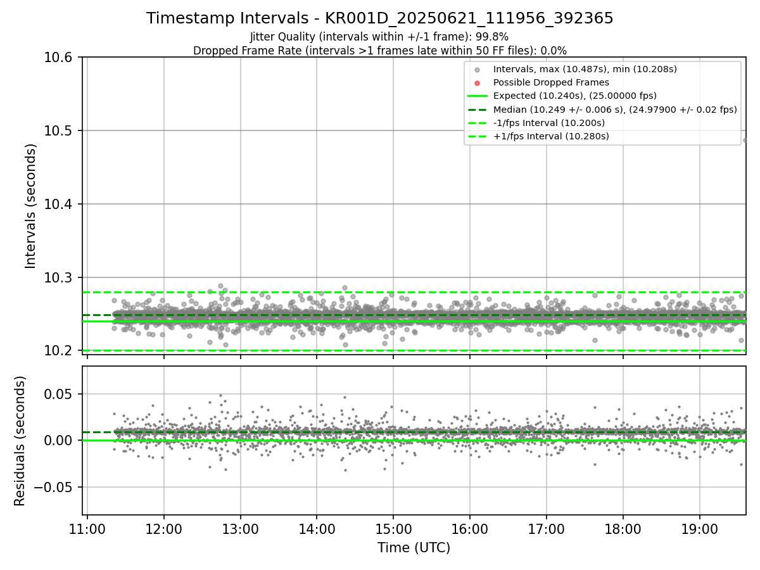Click the 10.3 y-axis tick label
The width and height of the screenshot is (760, 570).
60,278
